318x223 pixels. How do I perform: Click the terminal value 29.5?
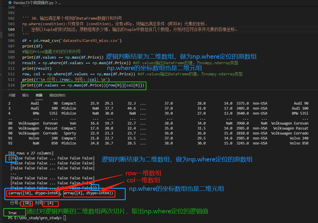[201, 138]
